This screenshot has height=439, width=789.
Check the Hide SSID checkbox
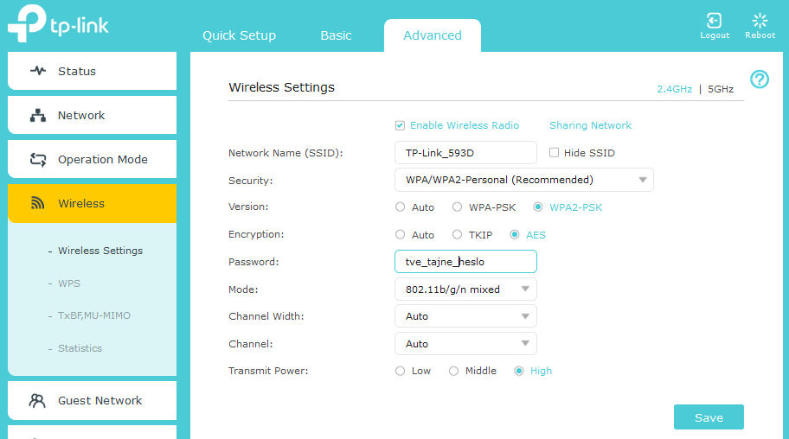[555, 153]
